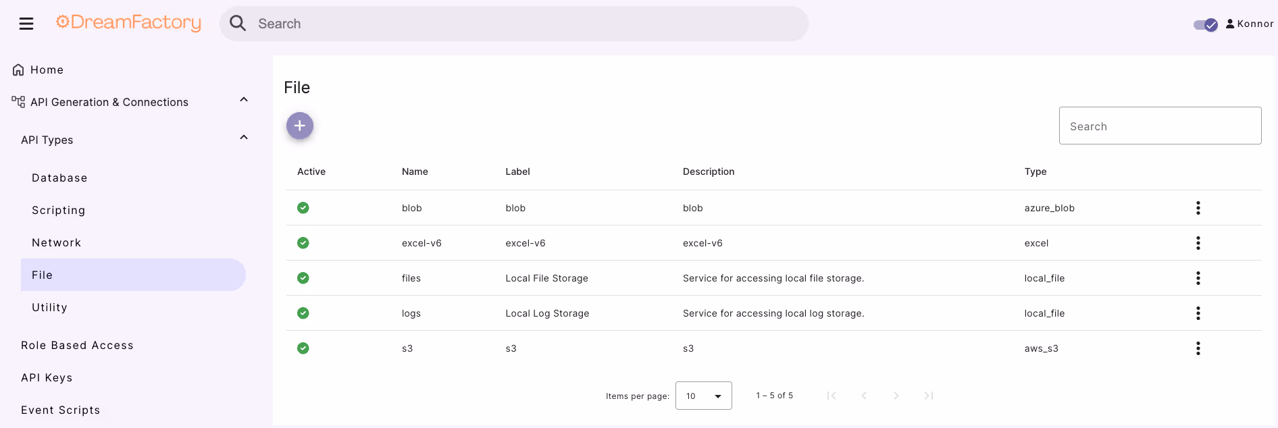Open Event Scripts section
This screenshot has width=1278, height=428.
[x=61, y=410]
